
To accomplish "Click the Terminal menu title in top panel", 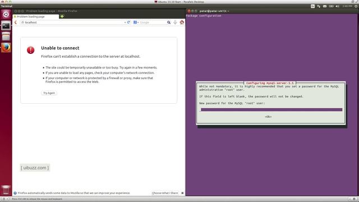I will pos(7,6).
